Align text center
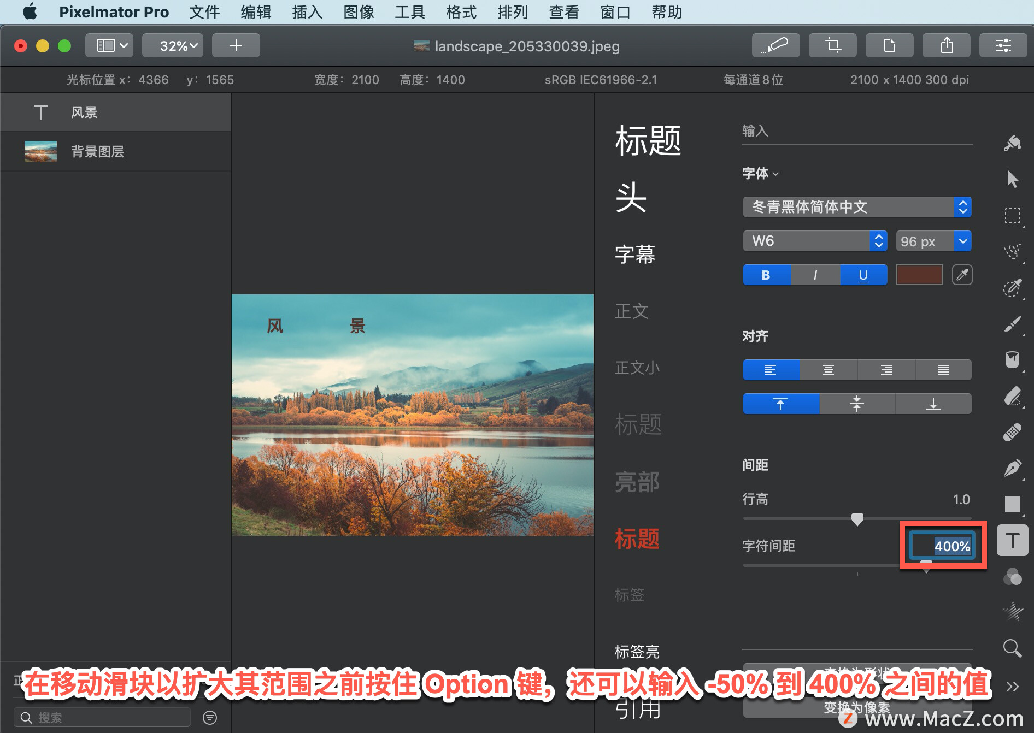Viewport: 1034px width, 733px height. click(x=829, y=370)
